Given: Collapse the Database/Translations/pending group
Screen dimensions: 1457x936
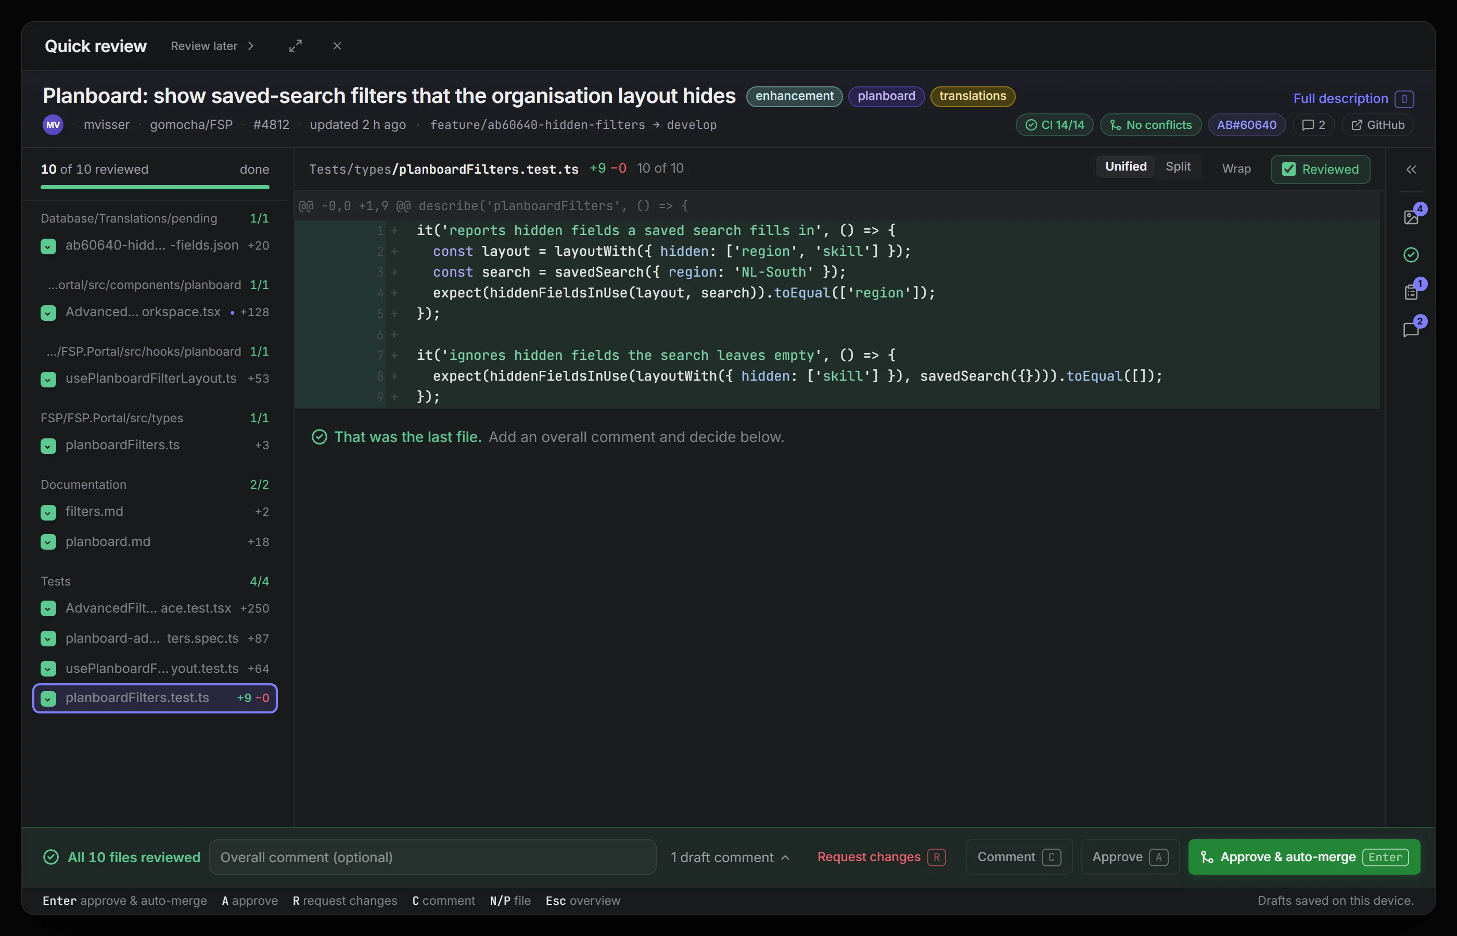Looking at the screenshot, I should click(x=155, y=218).
